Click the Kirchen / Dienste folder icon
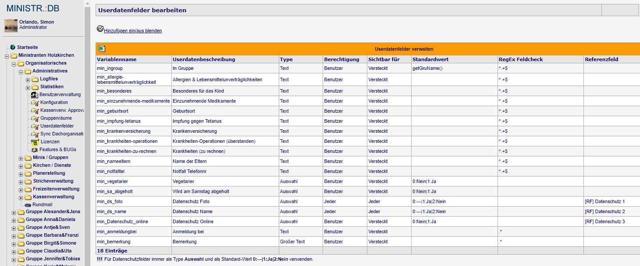Screen dimensions: 640x266 coord(28,166)
